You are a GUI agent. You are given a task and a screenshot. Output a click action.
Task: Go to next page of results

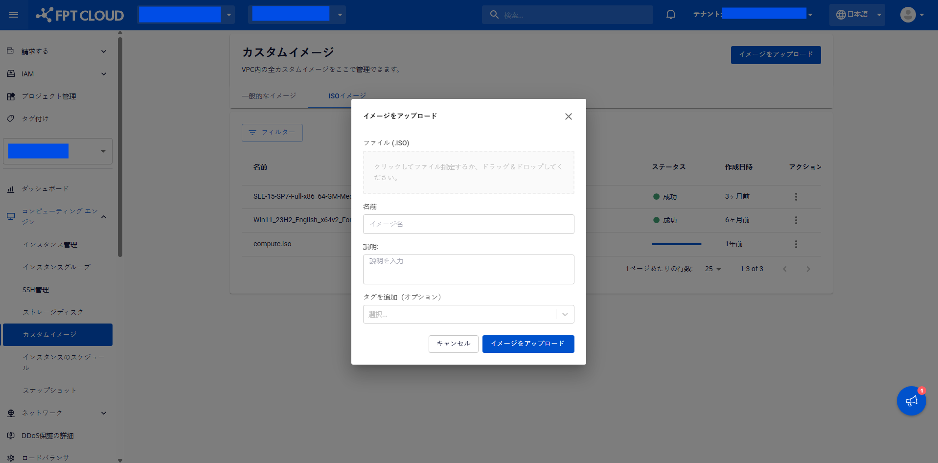[808, 269]
